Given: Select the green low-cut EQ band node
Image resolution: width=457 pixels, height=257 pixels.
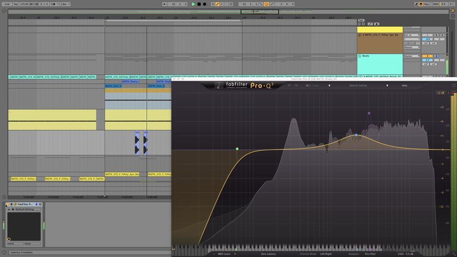Looking at the screenshot, I should (x=237, y=149).
